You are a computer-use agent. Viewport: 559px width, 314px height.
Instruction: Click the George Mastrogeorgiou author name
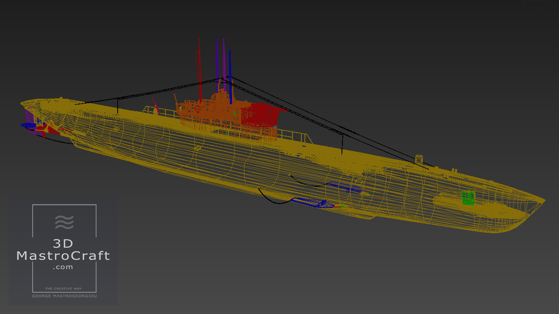tap(64, 296)
